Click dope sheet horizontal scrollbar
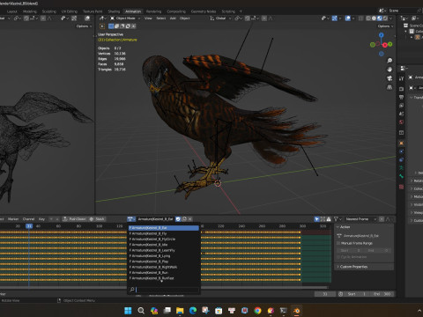423x317 pixels. pos(163,287)
